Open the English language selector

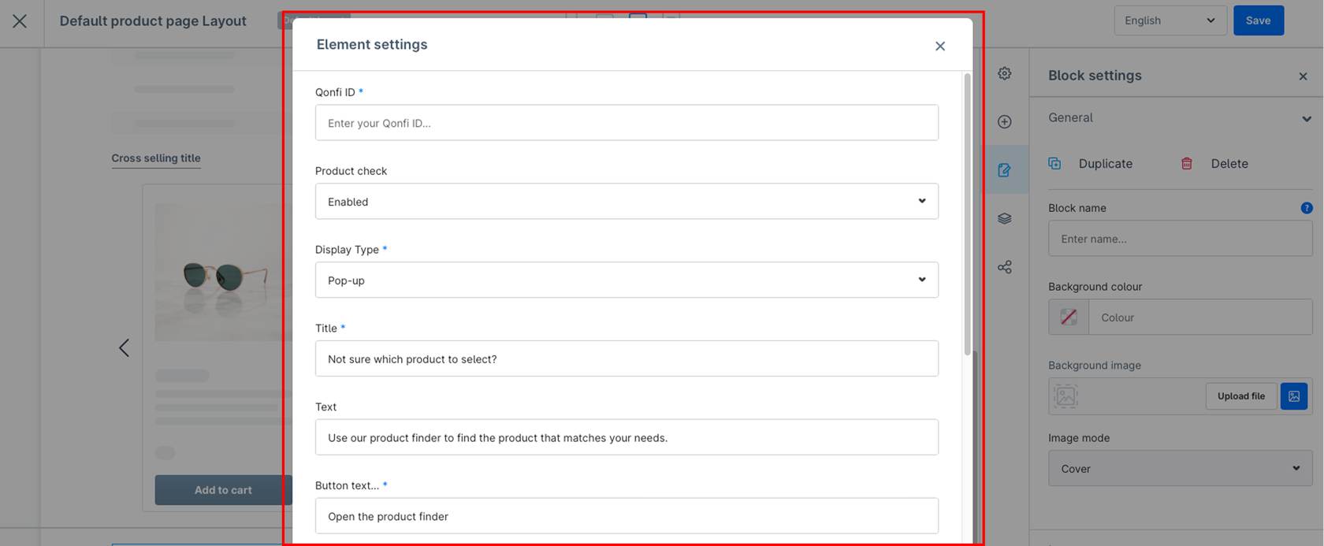1170,20
